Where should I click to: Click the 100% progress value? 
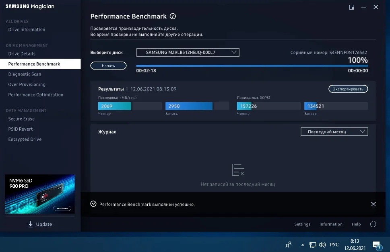(x=358, y=60)
